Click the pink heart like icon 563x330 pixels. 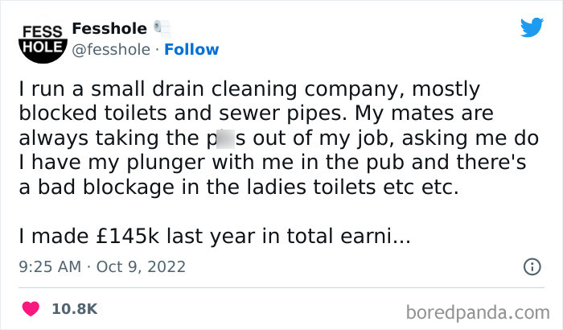coord(31,309)
